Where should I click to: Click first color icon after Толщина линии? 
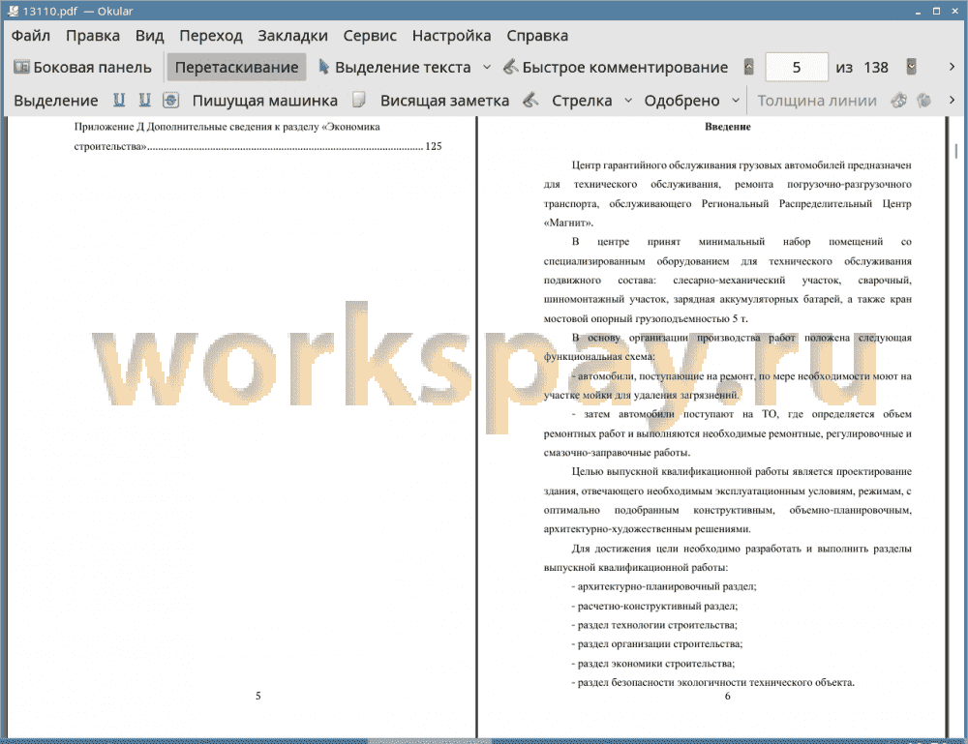click(899, 100)
